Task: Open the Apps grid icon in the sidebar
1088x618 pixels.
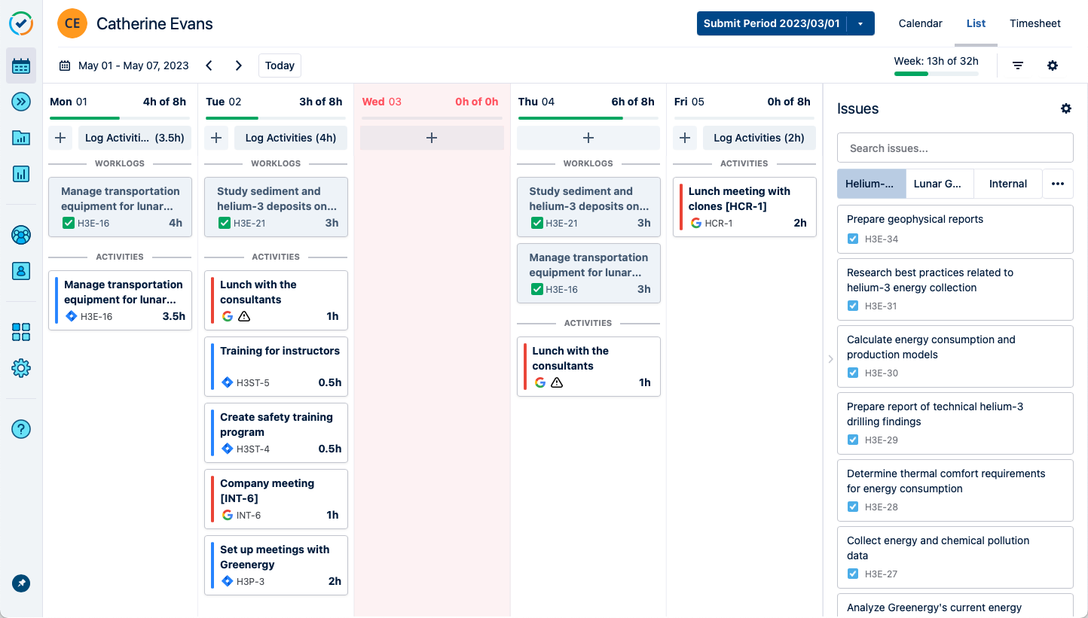Action: (21, 331)
